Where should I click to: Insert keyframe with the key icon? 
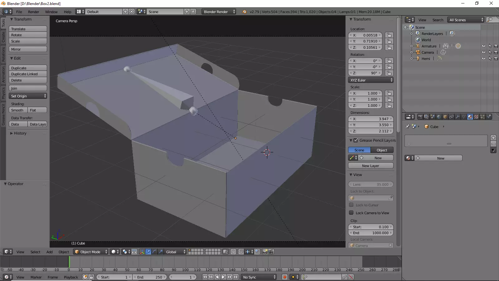pyautogui.click(x=344, y=277)
